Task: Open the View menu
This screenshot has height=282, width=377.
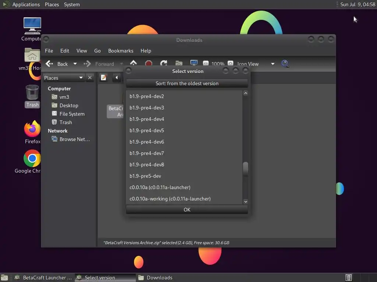Action: point(82,51)
